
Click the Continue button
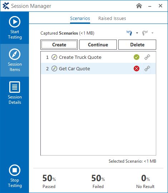tap(98, 45)
